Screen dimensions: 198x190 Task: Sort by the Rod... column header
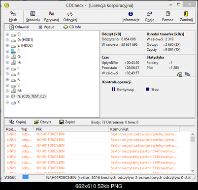[12, 129]
